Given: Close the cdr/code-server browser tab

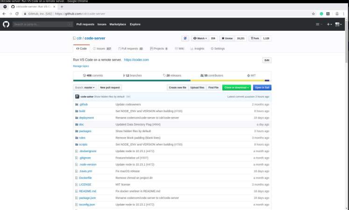Looking at the screenshot, I should point(54,7).
